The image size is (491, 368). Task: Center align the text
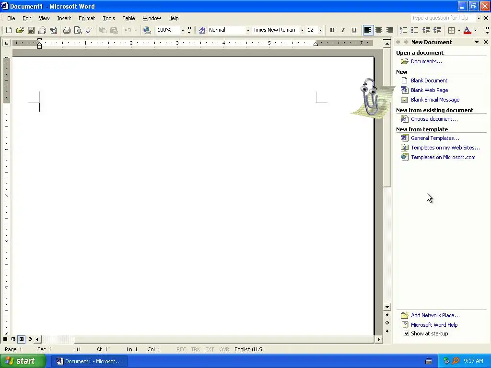(x=379, y=30)
